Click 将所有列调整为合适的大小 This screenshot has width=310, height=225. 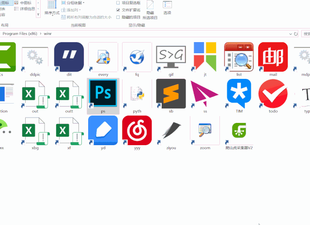pyautogui.click(x=86, y=17)
